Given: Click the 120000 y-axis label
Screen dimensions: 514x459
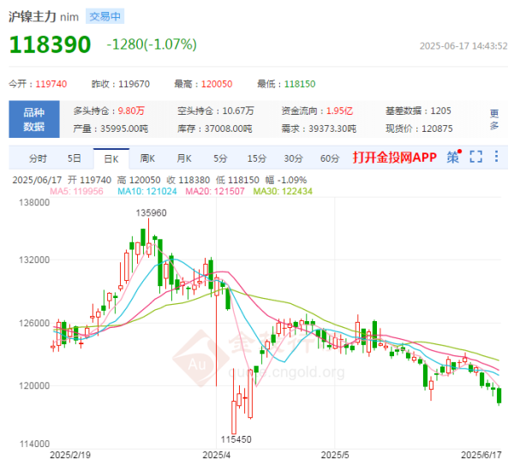Looking at the screenshot, I should [x=34, y=385].
